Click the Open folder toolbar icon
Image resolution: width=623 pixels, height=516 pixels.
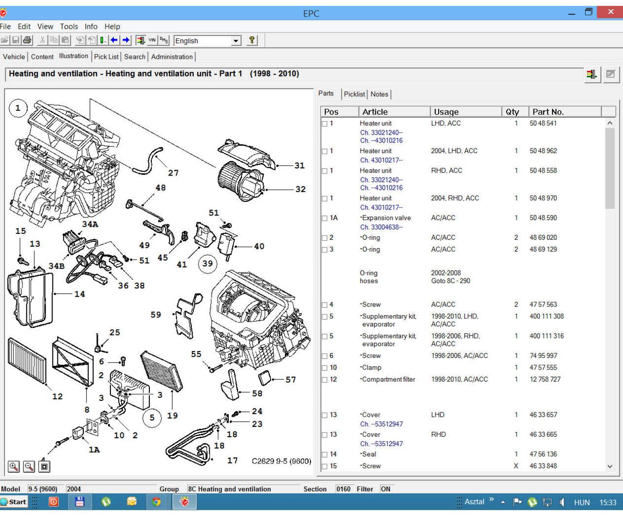[x=4, y=40]
